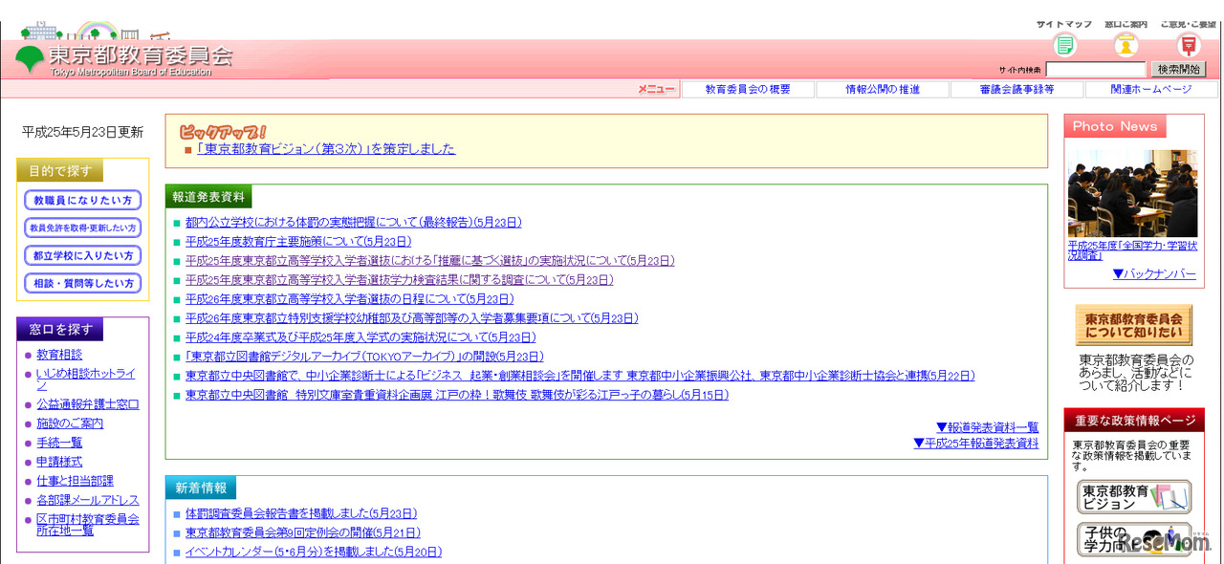Open the ▼報道発表資料一覧 listing

[x=986, y=427]
